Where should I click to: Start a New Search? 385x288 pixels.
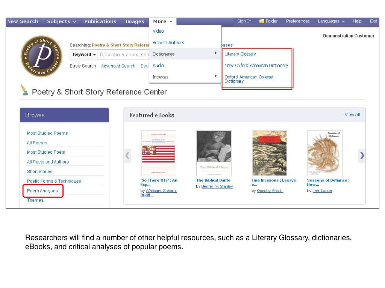[23, 21]
